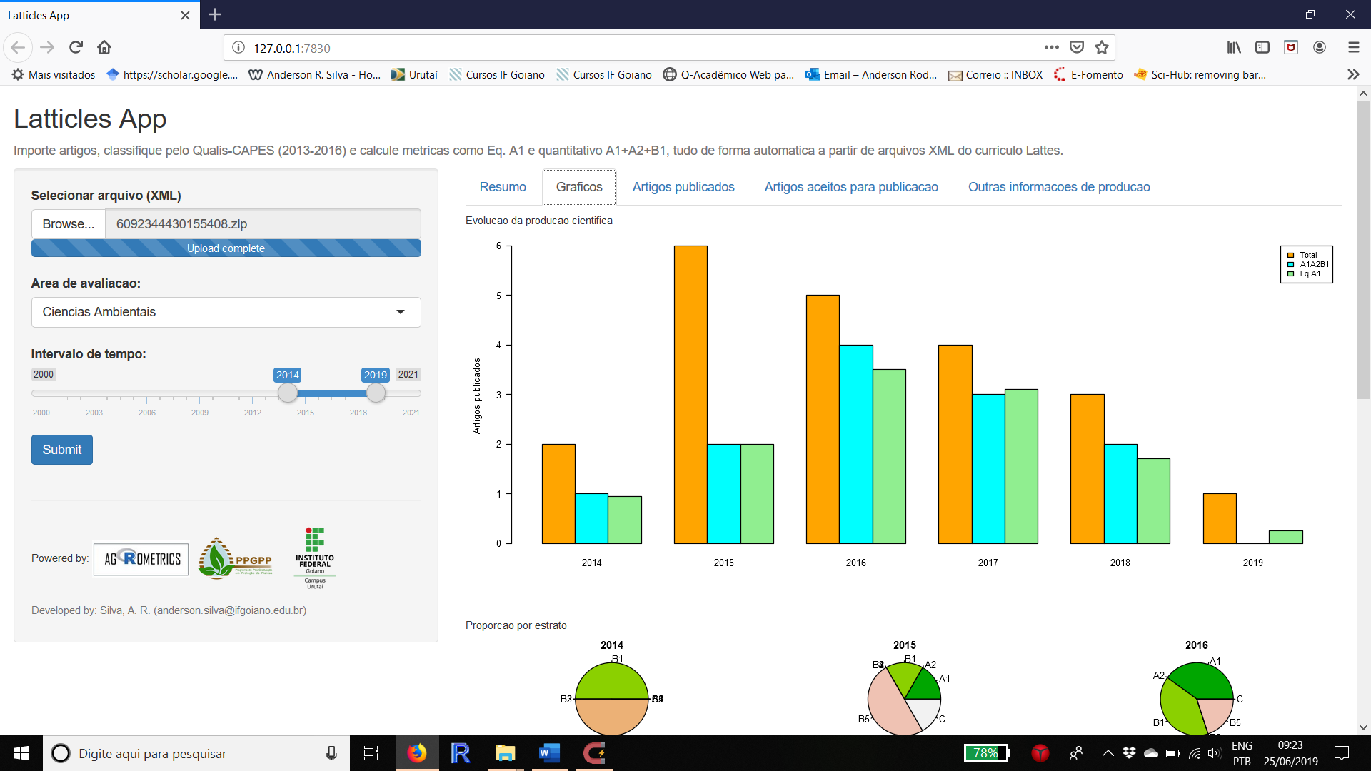Click Browse to choose XML file
The image size is (1371, 771).
(68, 224)
